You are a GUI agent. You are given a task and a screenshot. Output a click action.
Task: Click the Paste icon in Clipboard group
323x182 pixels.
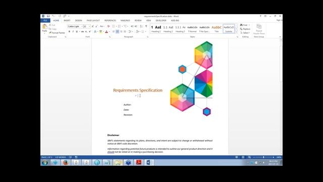[x=44, y=27]
